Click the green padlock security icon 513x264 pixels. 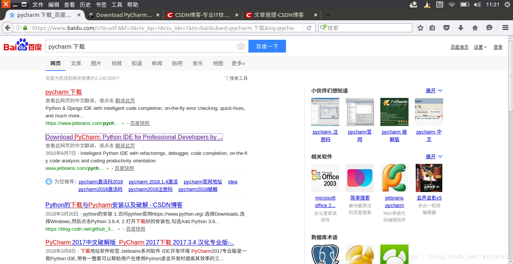(x=26, y=28)
